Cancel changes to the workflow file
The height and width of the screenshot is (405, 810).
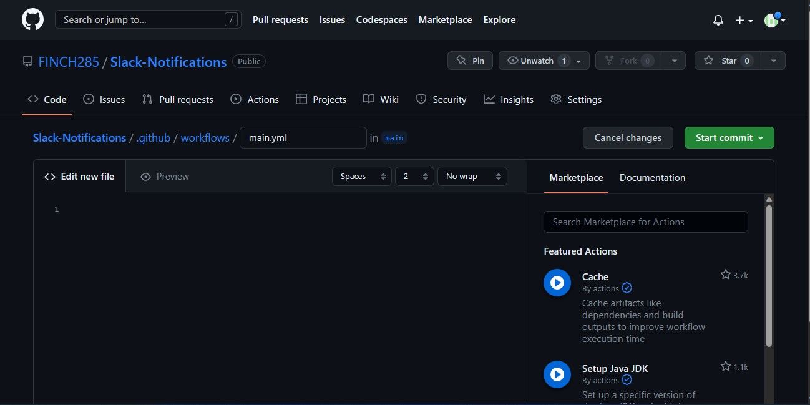627,137
